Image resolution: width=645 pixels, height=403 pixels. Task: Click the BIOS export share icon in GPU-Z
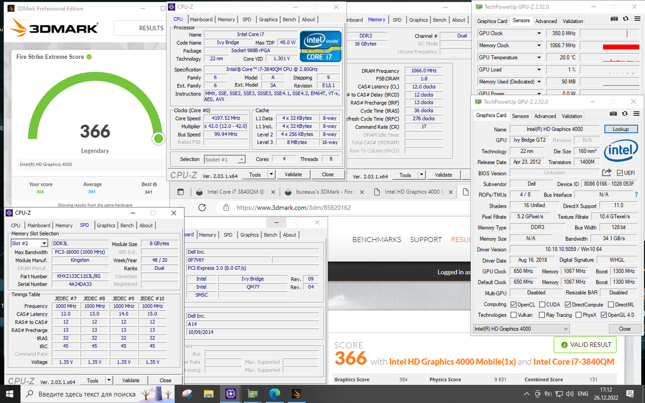pyautogui.click(x=607, y=172)
